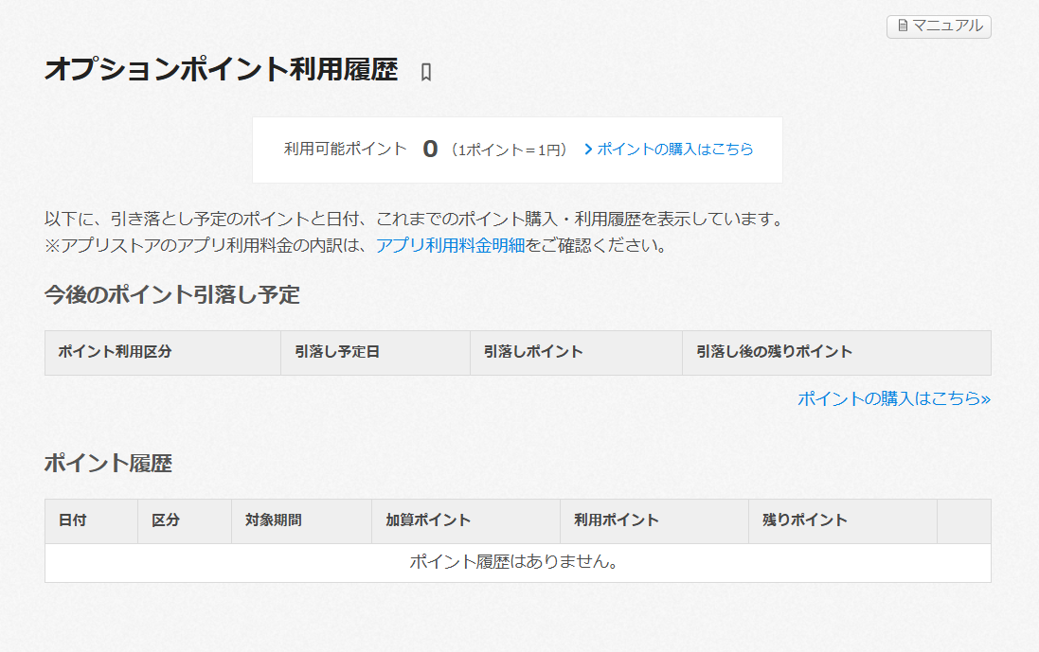Screen dimensions: 1039x652
Task: Click the オプションポイント利用履歴 page title
Action: [x=221, y=70]
